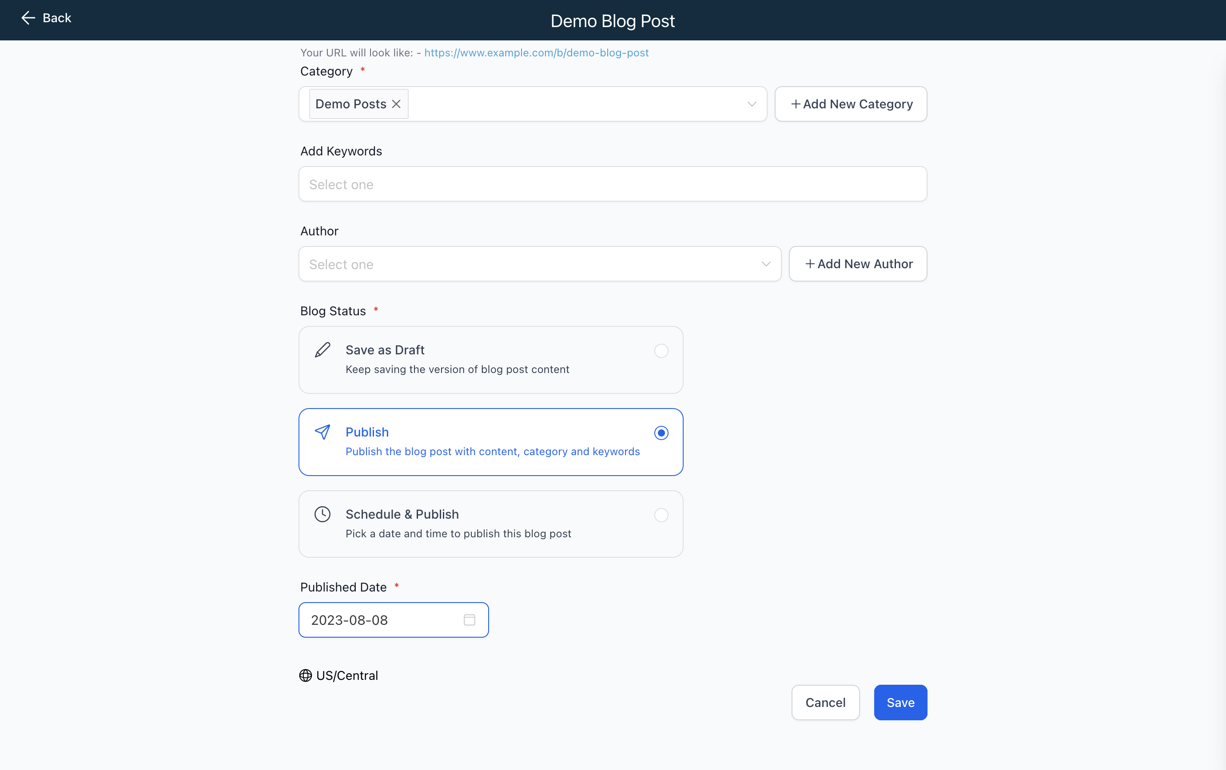This screenshot has height=770, width=1226.
Task: Select the Schedule & Publish radio button
Action: pos(661,515)
